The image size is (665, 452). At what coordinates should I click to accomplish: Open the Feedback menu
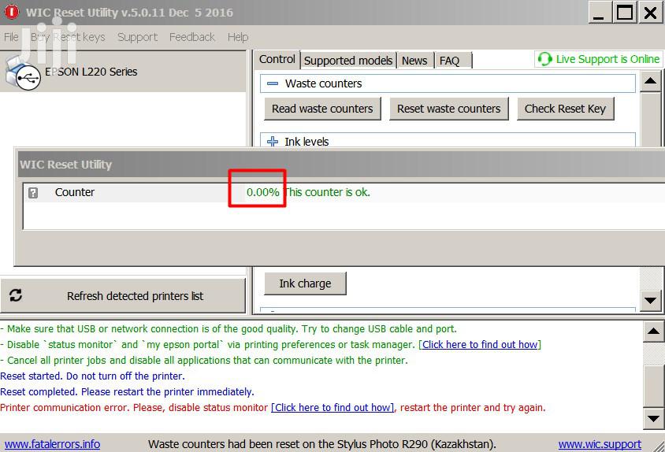pyautogui.click(x=192, y=37)
